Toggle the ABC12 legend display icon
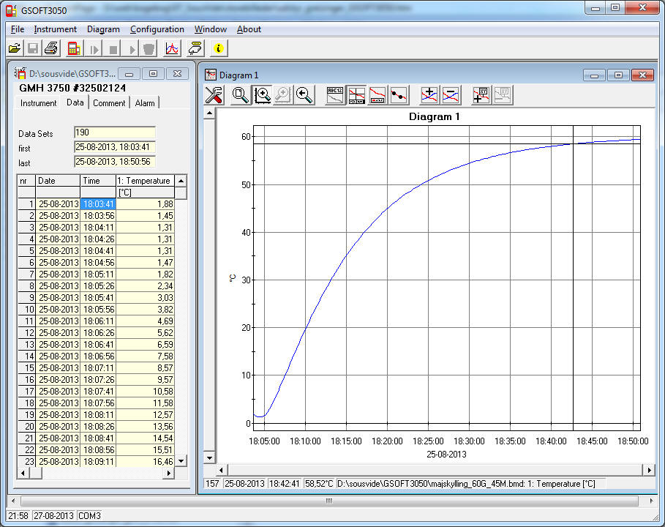The width and height of the screenshot is (665, 527). pyautogui.click(x=334, y=95)
